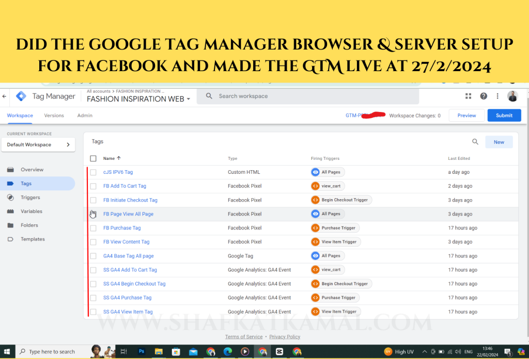Click the Overview briefcase icon in sidebar

[x=10, y=170]
